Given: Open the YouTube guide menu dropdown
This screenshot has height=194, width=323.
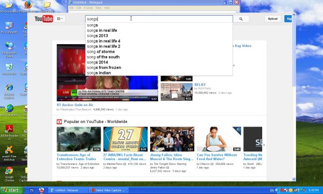Looking at the screenshot, I should [60, 19].
